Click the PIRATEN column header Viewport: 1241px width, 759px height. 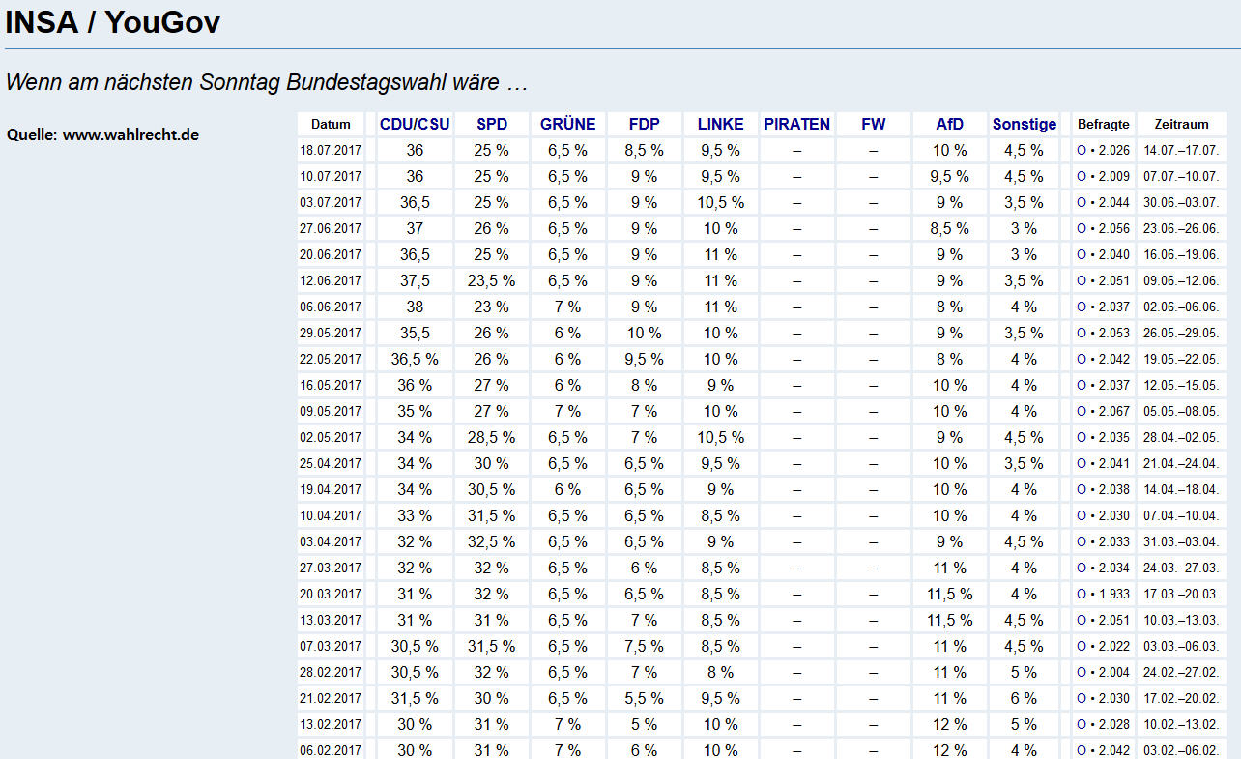coord(796,124)
